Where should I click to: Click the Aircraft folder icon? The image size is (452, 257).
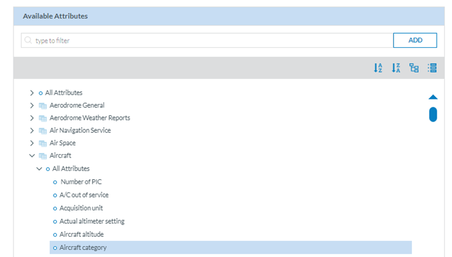pyautogui.click(x=43, y=156)
